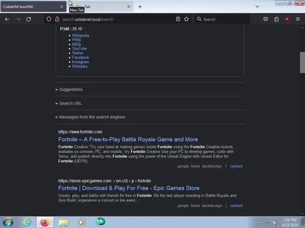Screen dimensions: 305x228
Task: Switch to the New Tab tab
Action: pyautogui.click(x=101, y=7)
